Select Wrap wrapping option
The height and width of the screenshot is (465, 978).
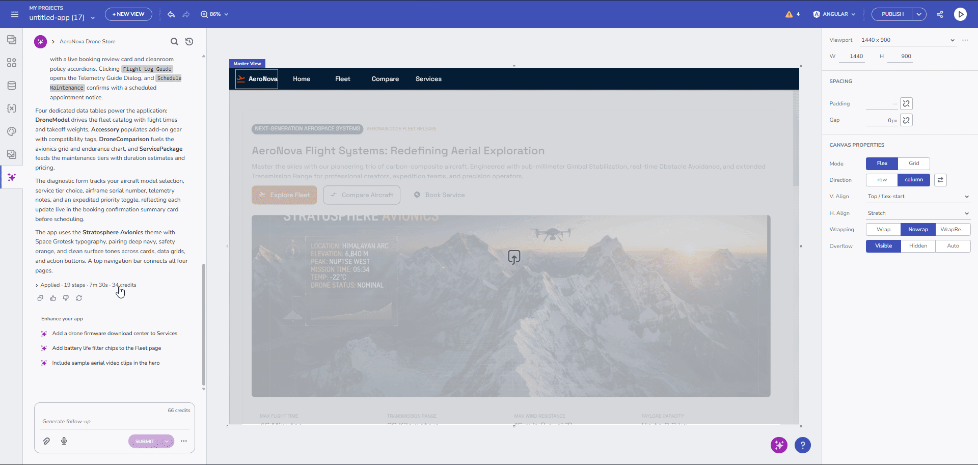pos(883,230)
